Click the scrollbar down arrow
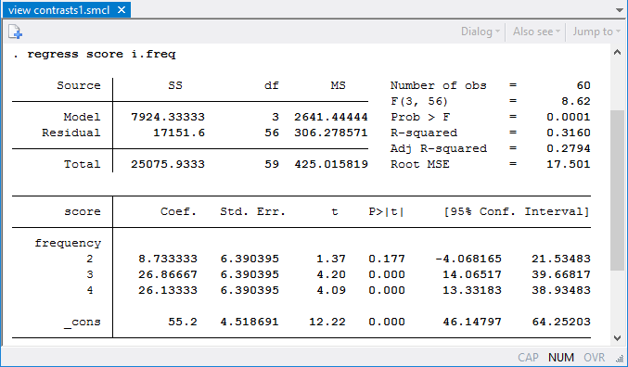This screenshot has height=367, width=628. 617,338
